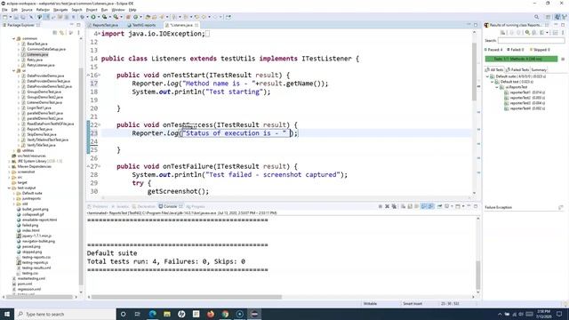
Task: Click the toolbar search magnifier icon
Action: (x=536, y=17)
